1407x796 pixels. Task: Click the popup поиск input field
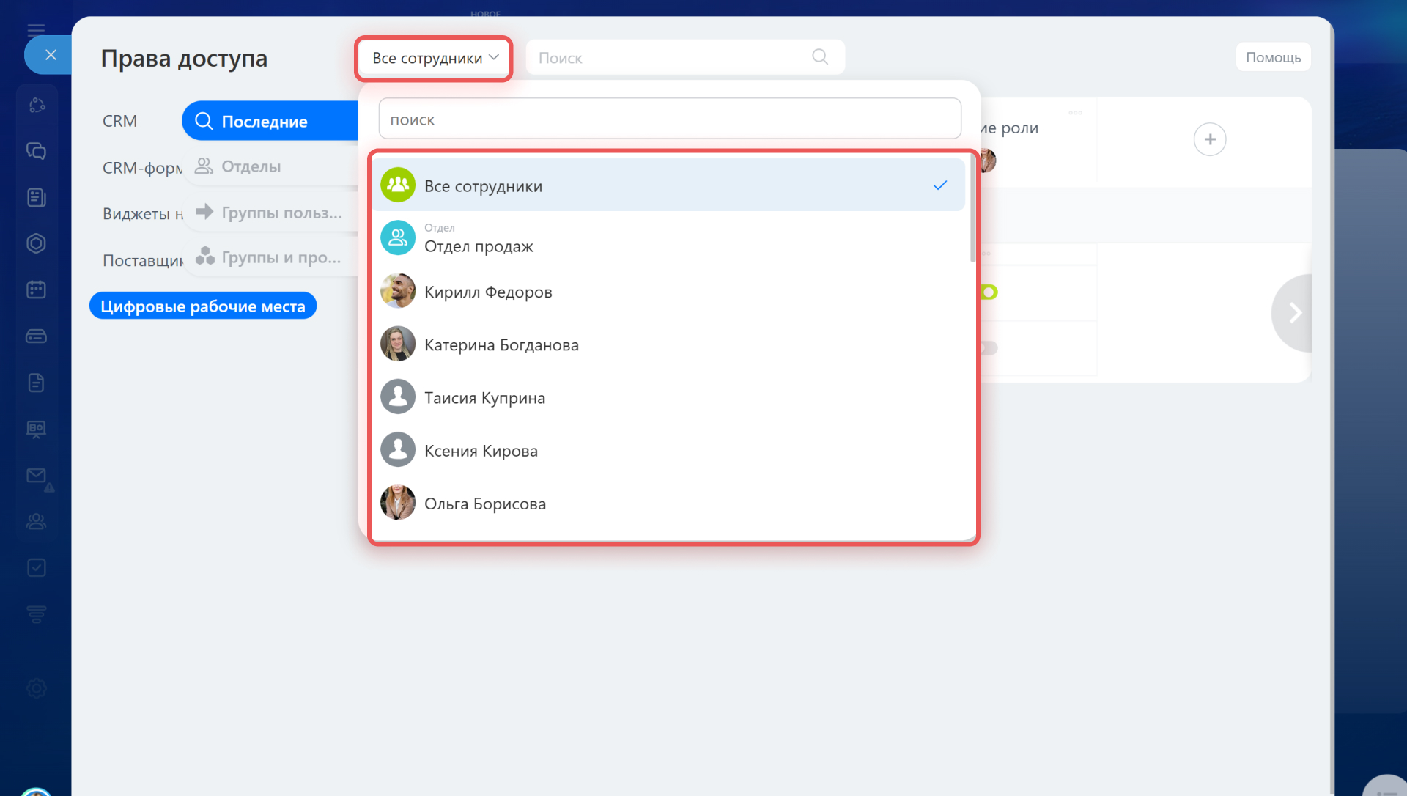pos(669,119)
